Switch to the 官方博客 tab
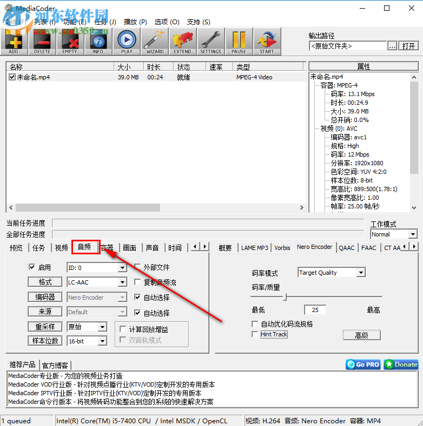This screenshot has width=423, height=426. (55, 366)
